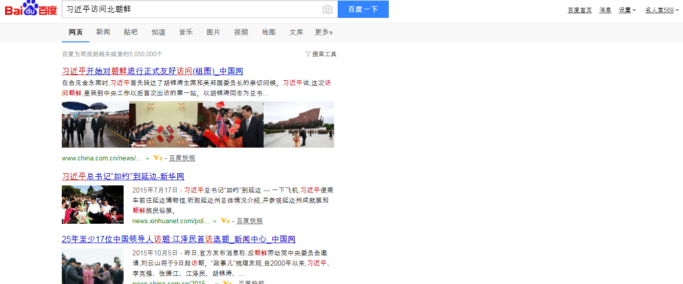
Task: Open 消息 messages link
Action: [605, 10]
